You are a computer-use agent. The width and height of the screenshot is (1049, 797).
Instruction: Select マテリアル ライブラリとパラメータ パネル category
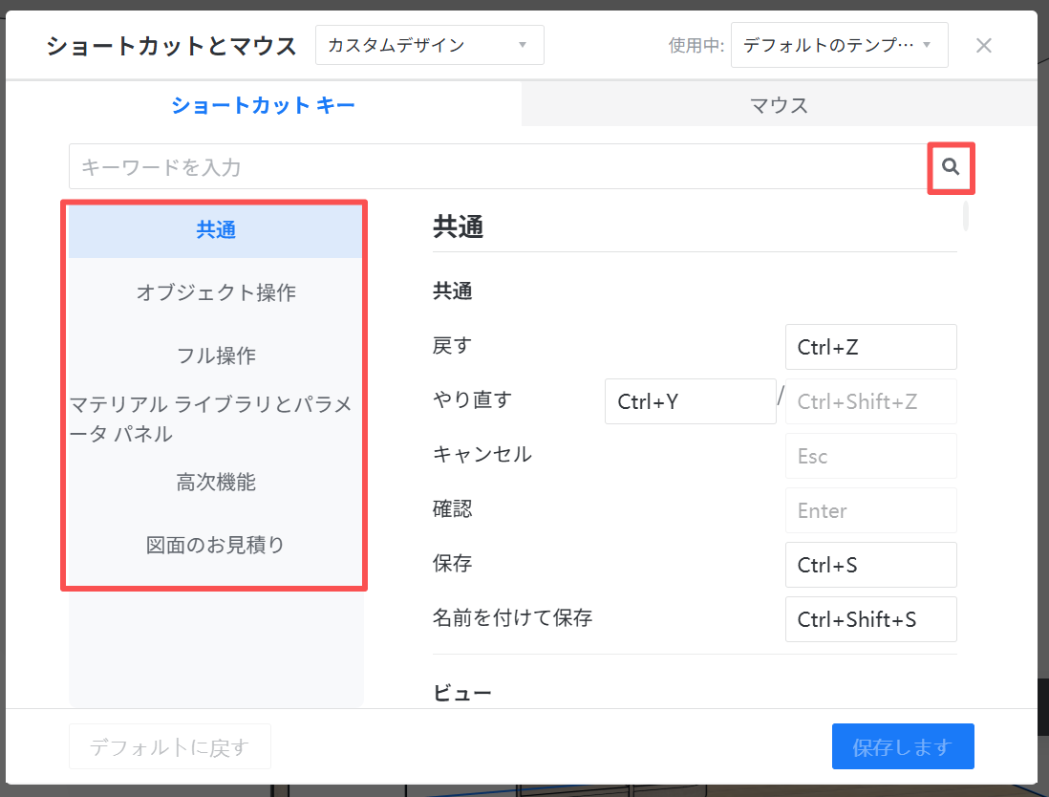coord(215,419)
